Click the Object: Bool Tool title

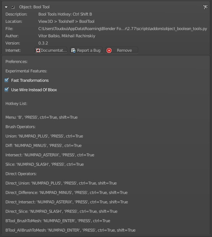pos(34,7)
